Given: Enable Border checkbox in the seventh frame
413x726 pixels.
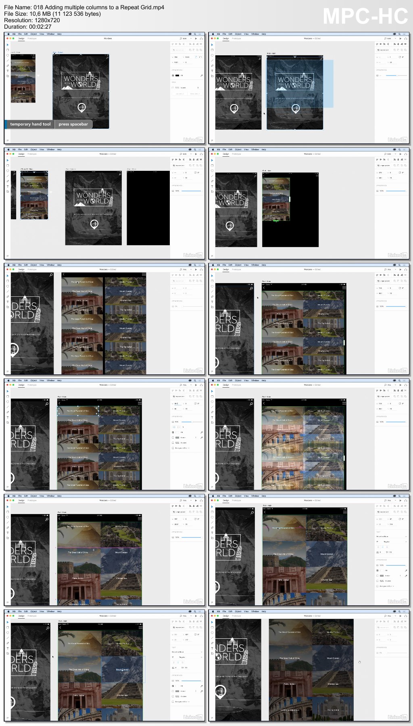Looking at the screenshot, I should 173,438.
